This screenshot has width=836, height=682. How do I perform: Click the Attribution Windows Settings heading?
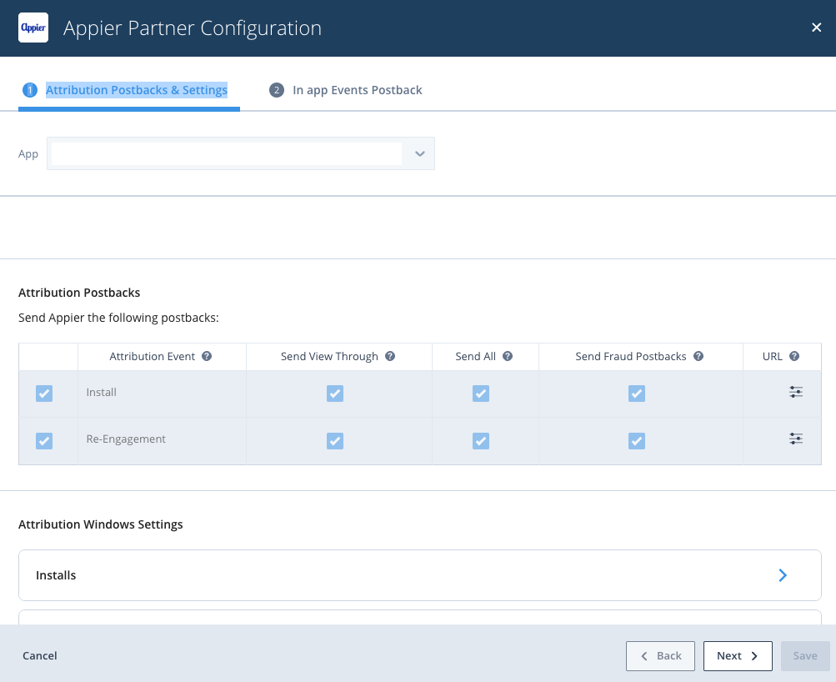101,524
